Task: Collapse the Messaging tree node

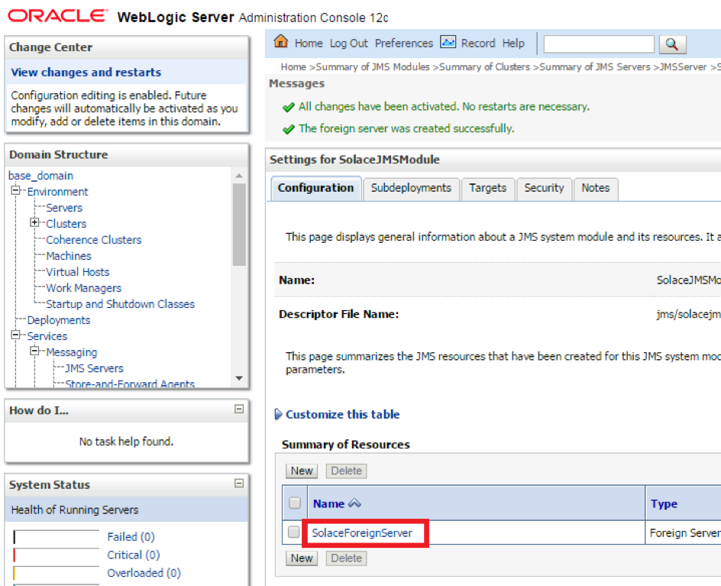Action: [34, 351]
